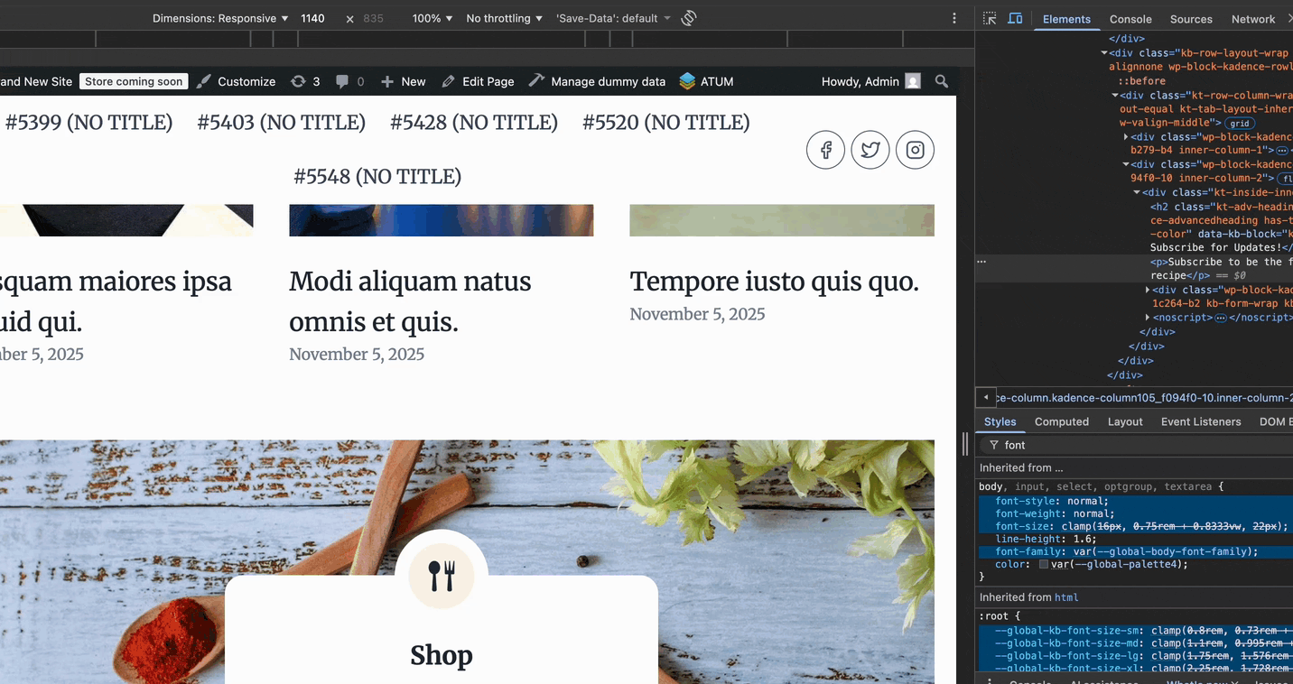Toggle the device toolbar icon
Screen dimensions: 1293x684
1015,18
